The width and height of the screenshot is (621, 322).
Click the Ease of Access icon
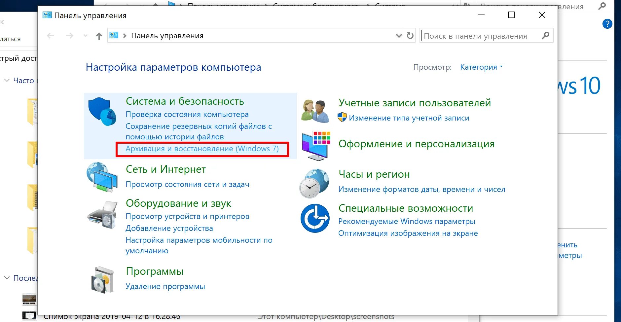(x=315, y=218)
